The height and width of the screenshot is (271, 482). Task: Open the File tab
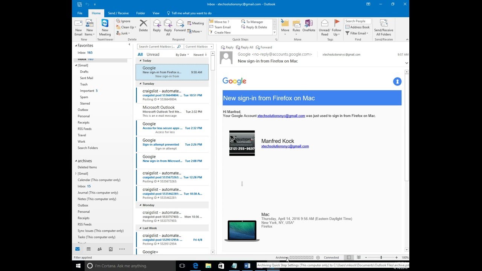pyautogui.click(x=80, y=13)
